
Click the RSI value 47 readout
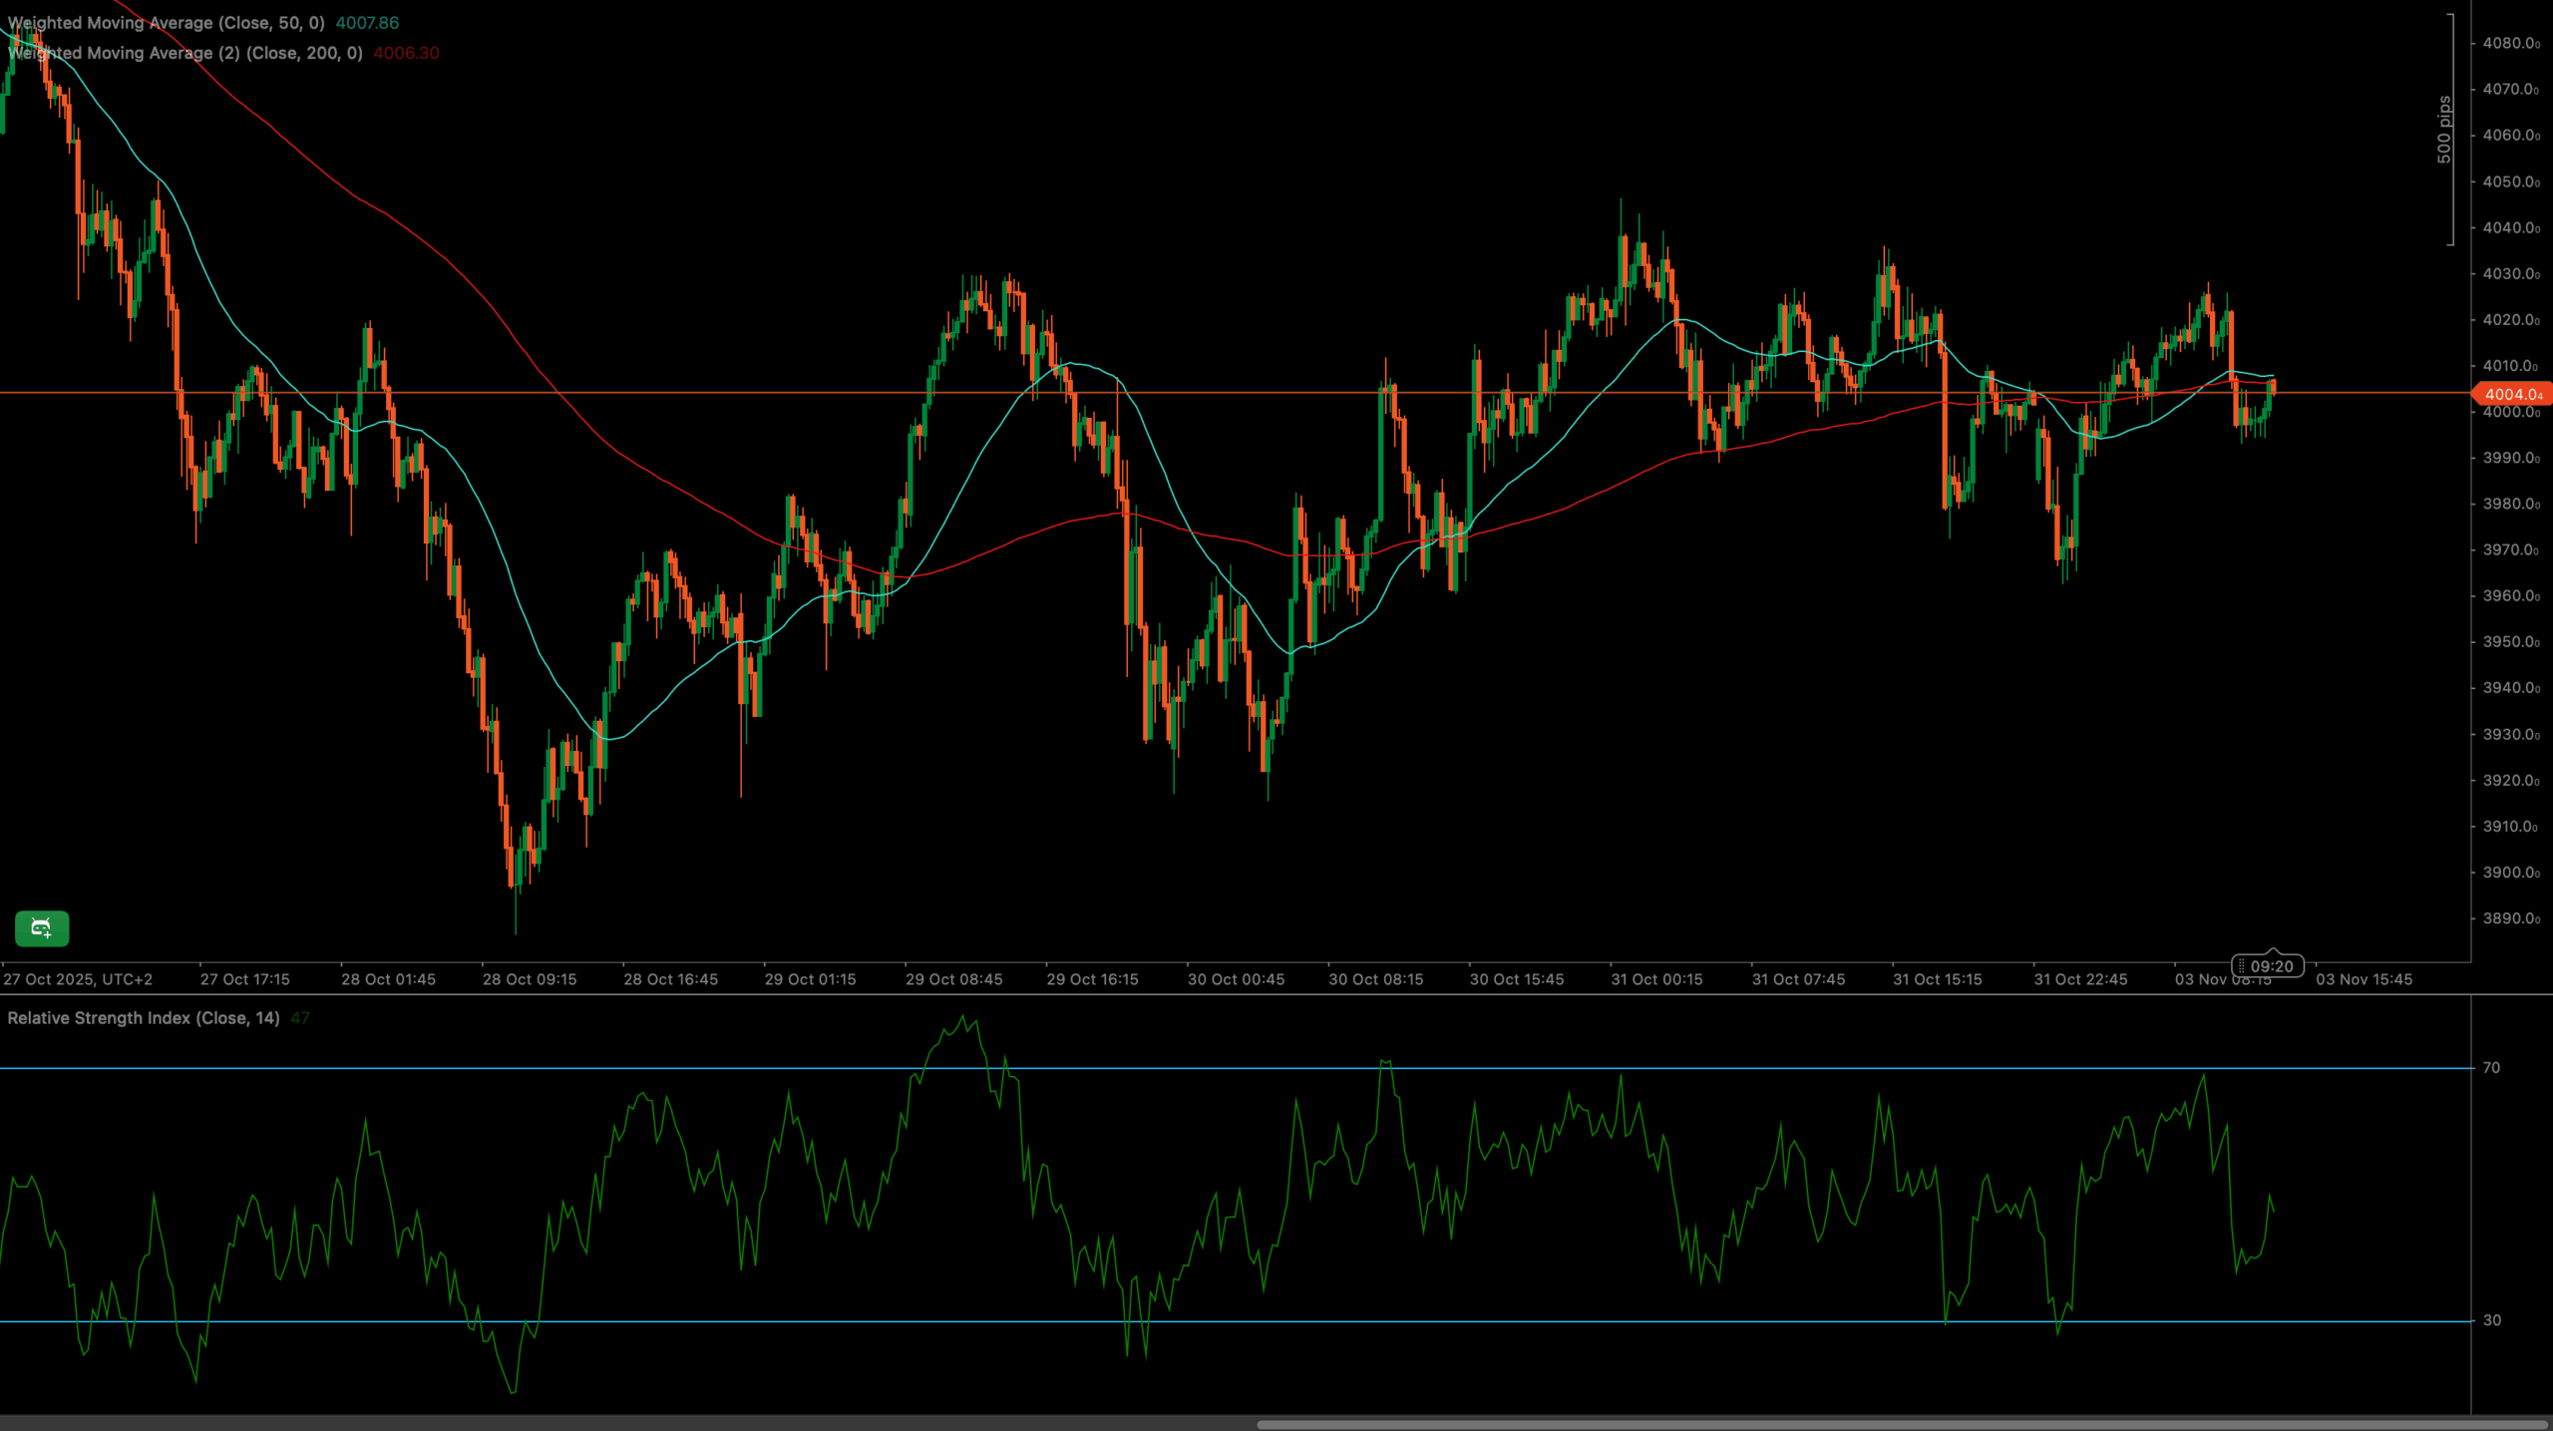300,1018
